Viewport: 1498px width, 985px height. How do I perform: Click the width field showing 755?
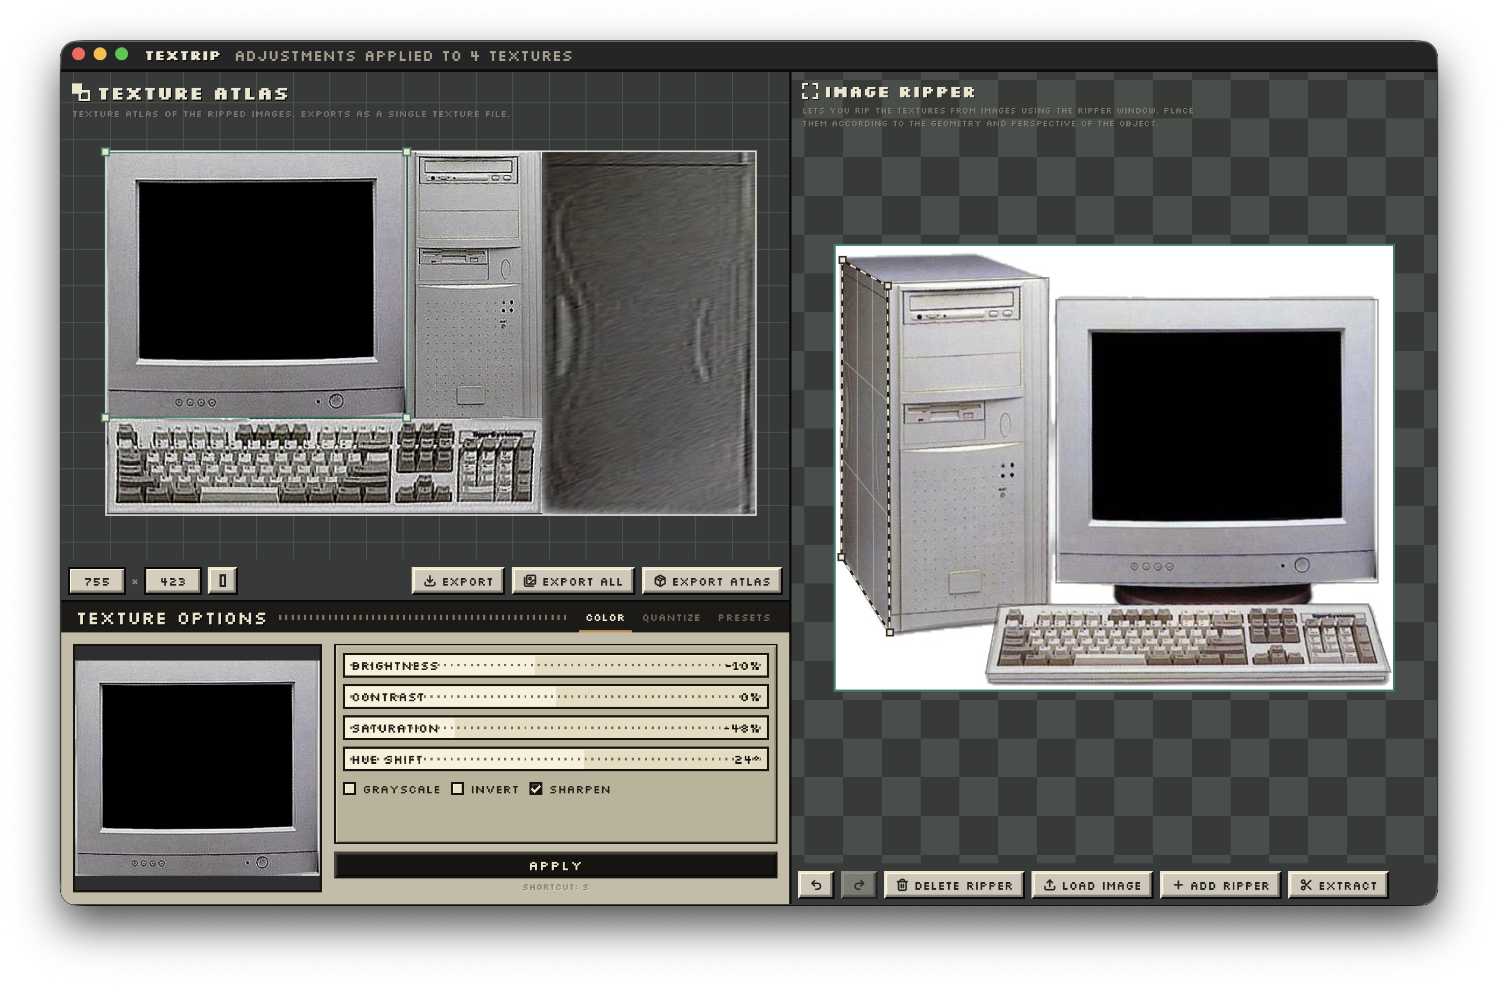pos(96,581)
